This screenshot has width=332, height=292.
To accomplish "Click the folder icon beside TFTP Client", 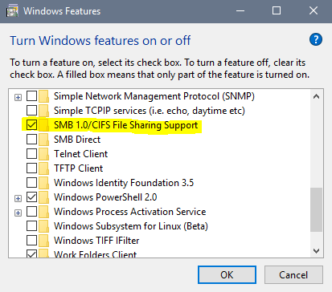I will pos(44,168).
